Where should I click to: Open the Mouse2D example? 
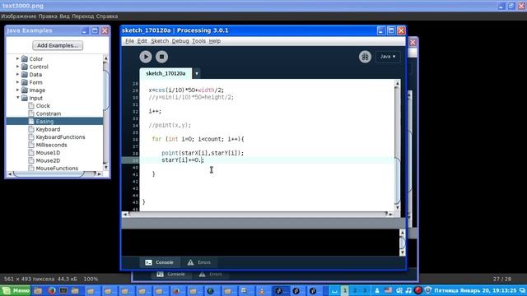[x=44, y=160]
